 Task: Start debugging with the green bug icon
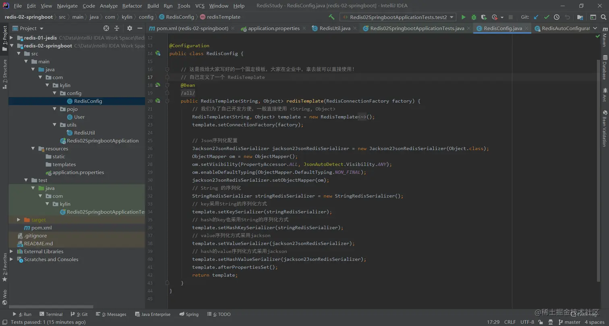coord(474,17)
